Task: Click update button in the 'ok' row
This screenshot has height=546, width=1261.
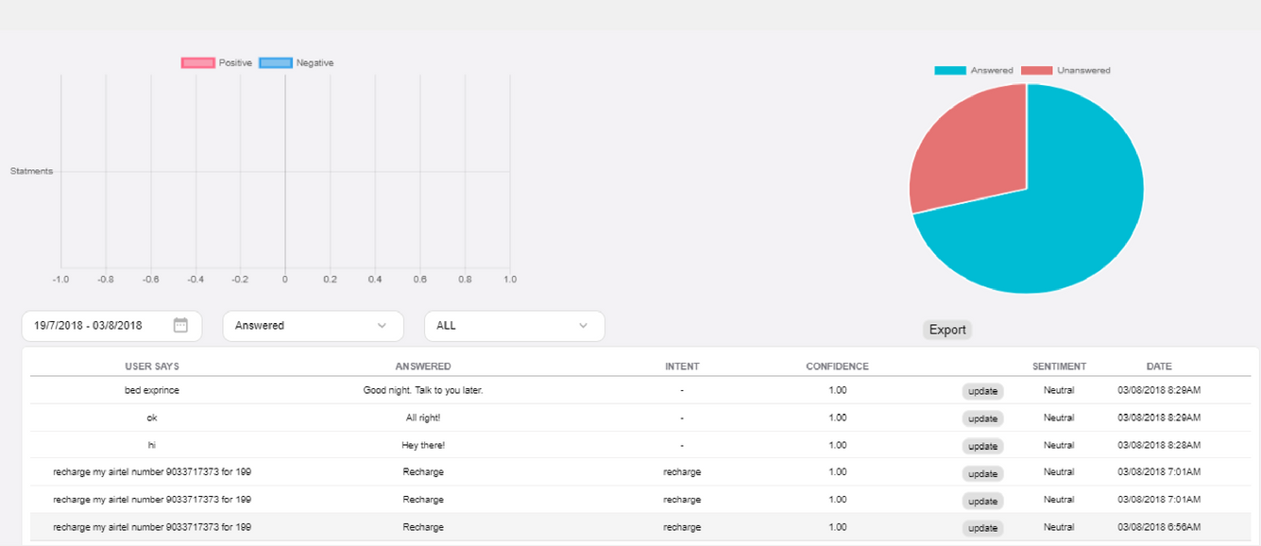Action: point(982,418)
